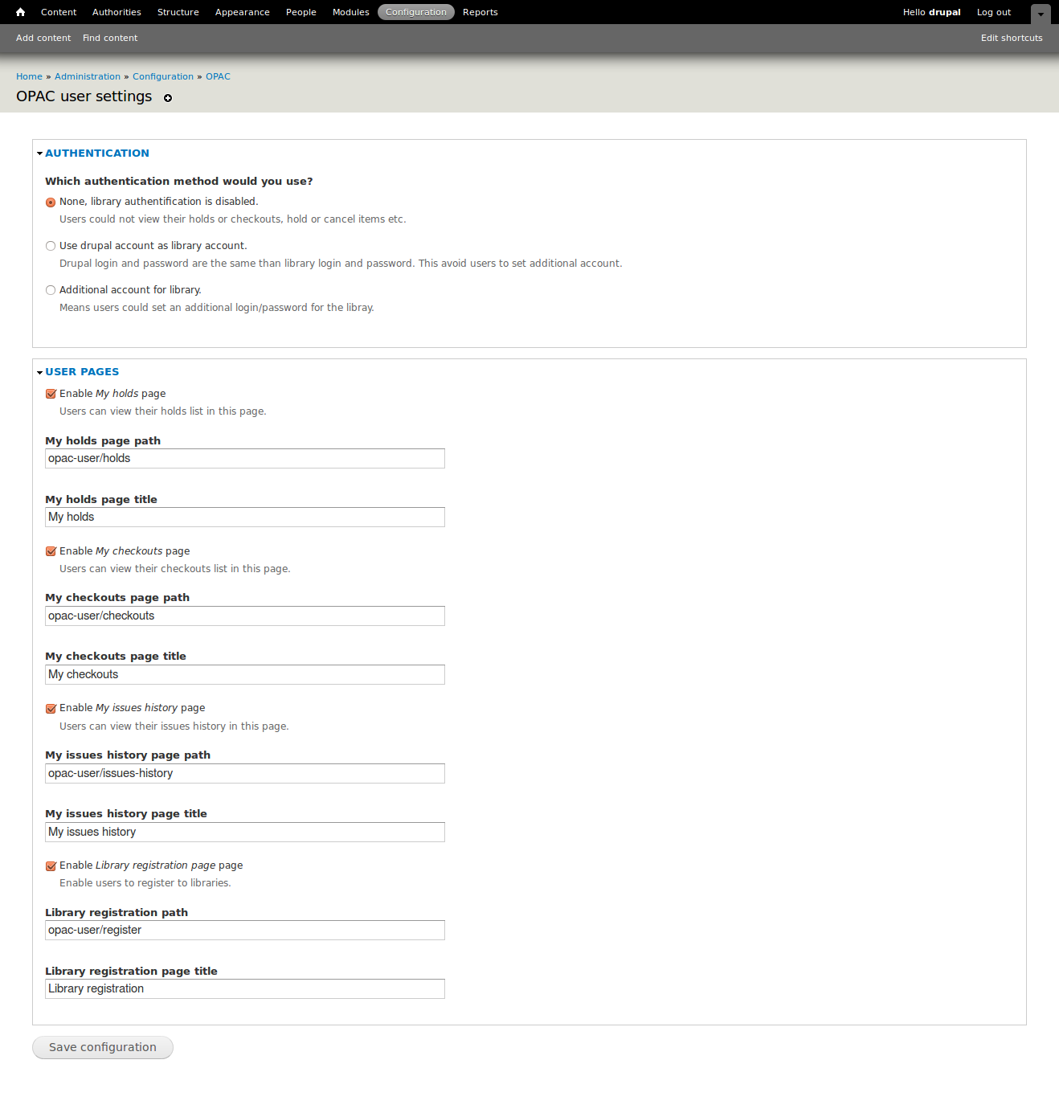Screen dimensions: 1059x1113
Task: Click OPAC breadcrumb link
Action: click(218, 76)
